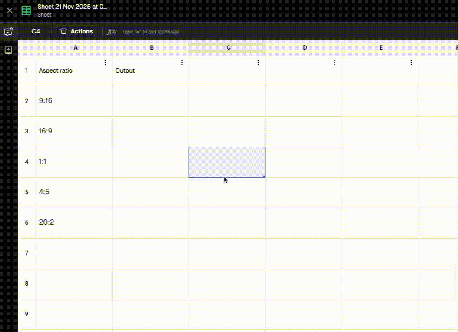
Task: Open column E three-dot options menu
Action: [411, 63]
